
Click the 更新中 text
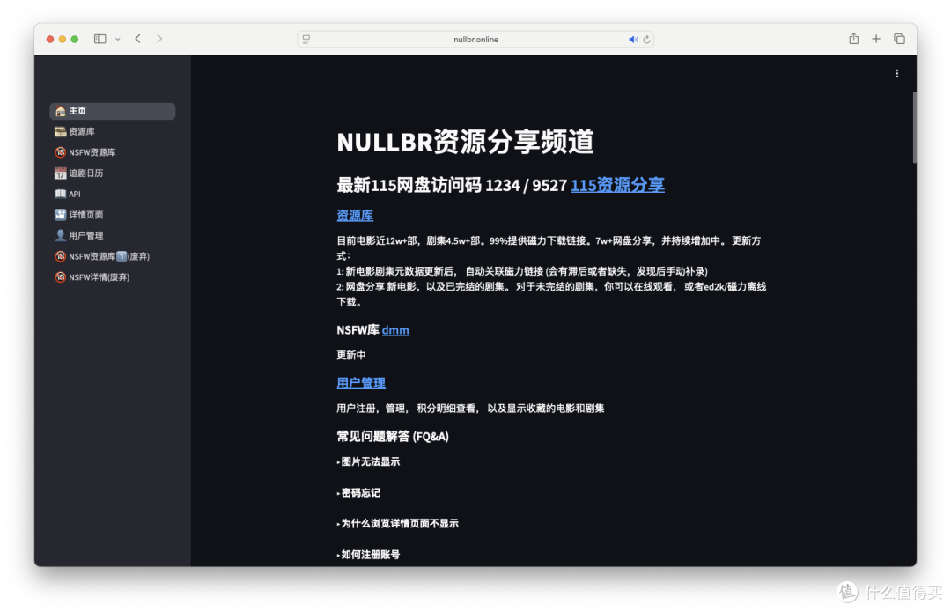(351, 355)
